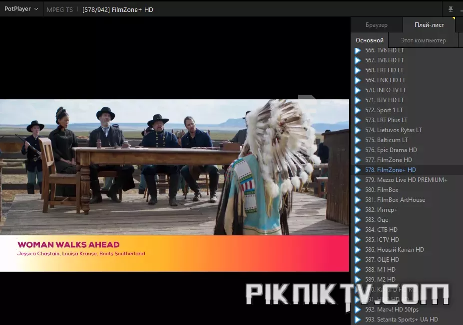The height and width of the screenshot is (325, 463).
Task: Select playlist entry 568. LRT HD LT
Action: [x=384, y=70]
